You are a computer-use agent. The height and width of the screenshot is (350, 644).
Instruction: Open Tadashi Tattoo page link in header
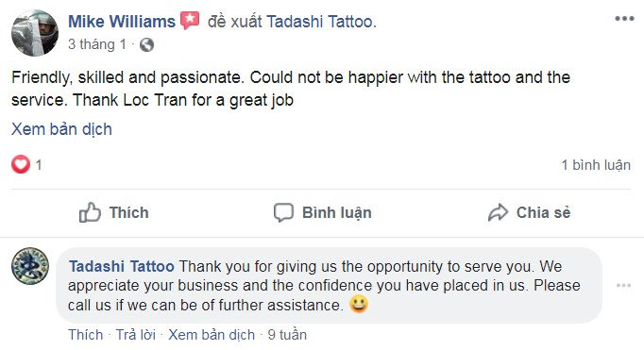coord(319,22)
